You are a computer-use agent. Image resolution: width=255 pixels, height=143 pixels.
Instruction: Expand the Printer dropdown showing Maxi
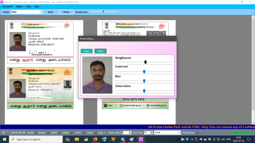point(41,12)
